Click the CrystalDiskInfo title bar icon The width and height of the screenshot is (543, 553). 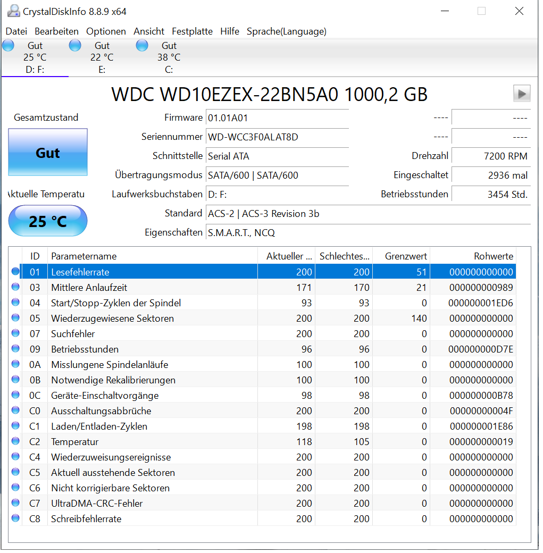[13, 11]
